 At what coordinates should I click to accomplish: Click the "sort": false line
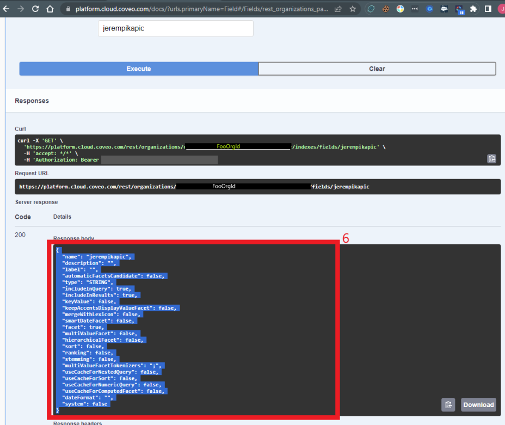(83, 347)
